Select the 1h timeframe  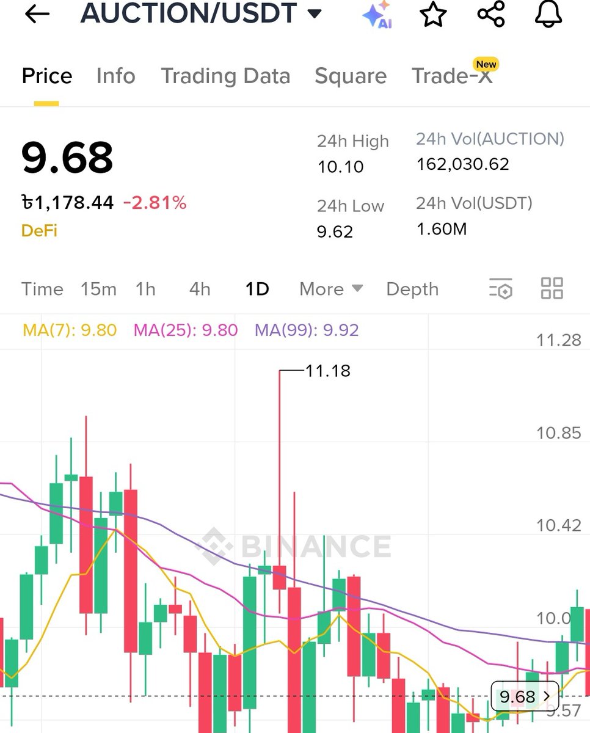pyautogui.click(x=145, y=289)
